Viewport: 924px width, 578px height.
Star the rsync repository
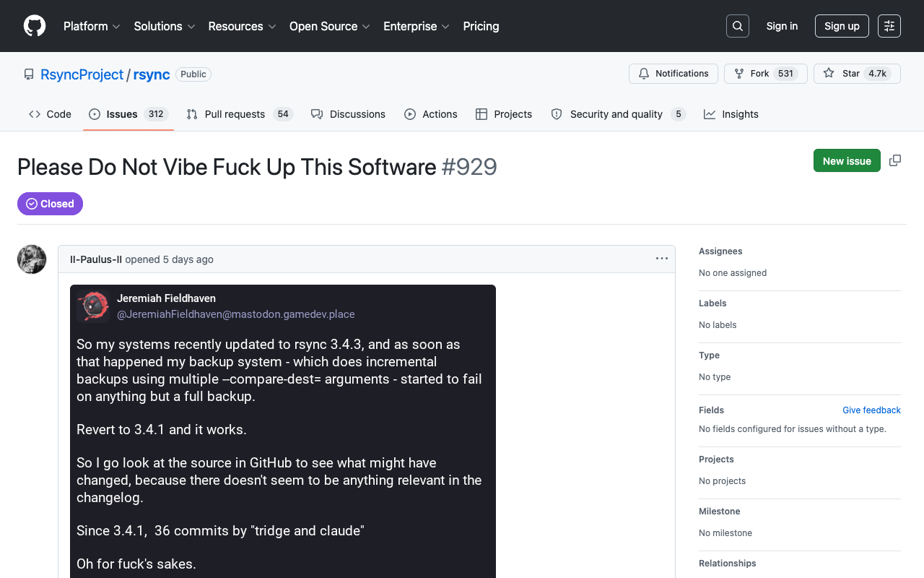point(857,74)
